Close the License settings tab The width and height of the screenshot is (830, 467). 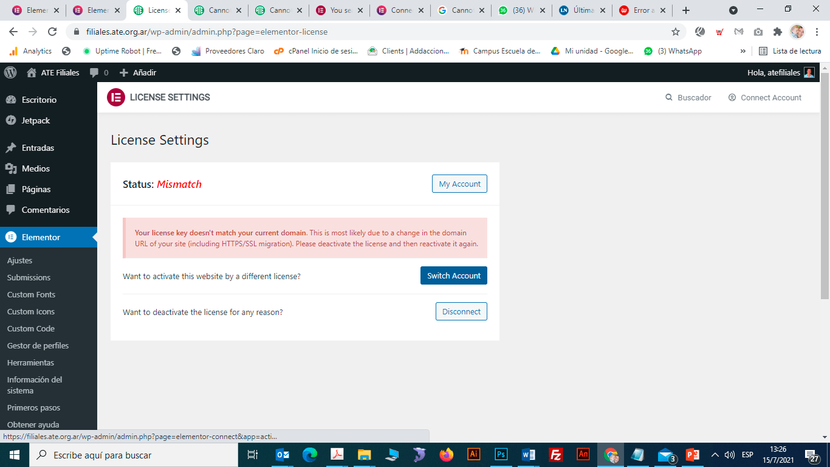pyautogui.click(x=178, y=10)
